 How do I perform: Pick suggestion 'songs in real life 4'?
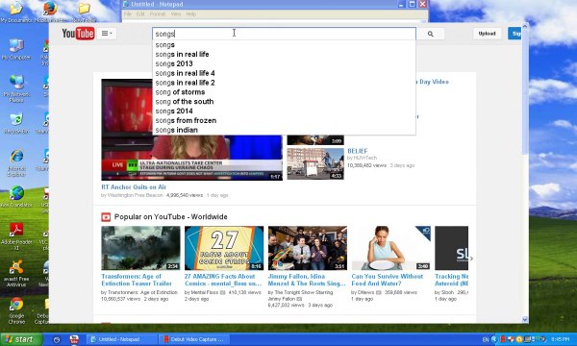pyautogui.click(x=284, y=73)
